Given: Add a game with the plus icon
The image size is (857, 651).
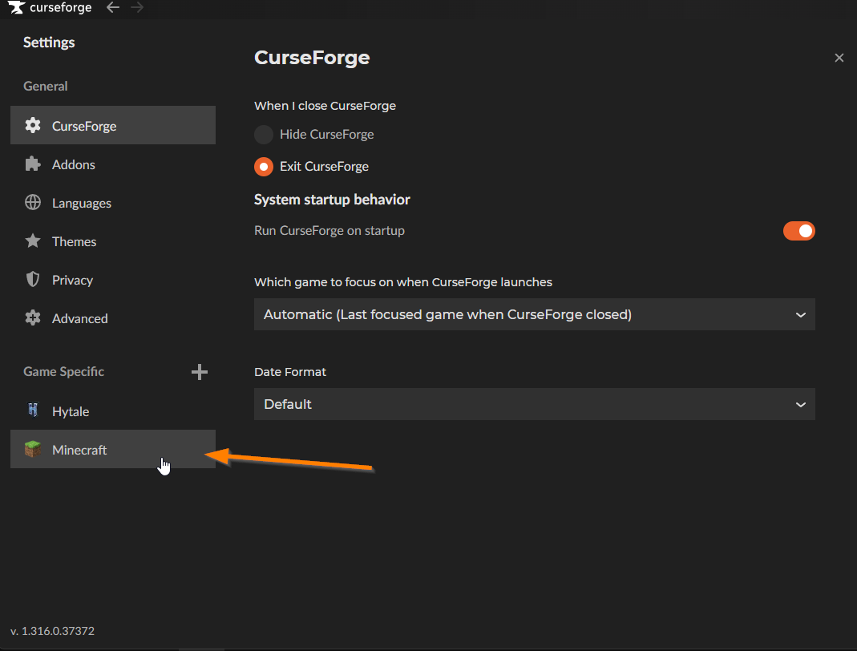Looking at the screenshot, I should (200, 372).
